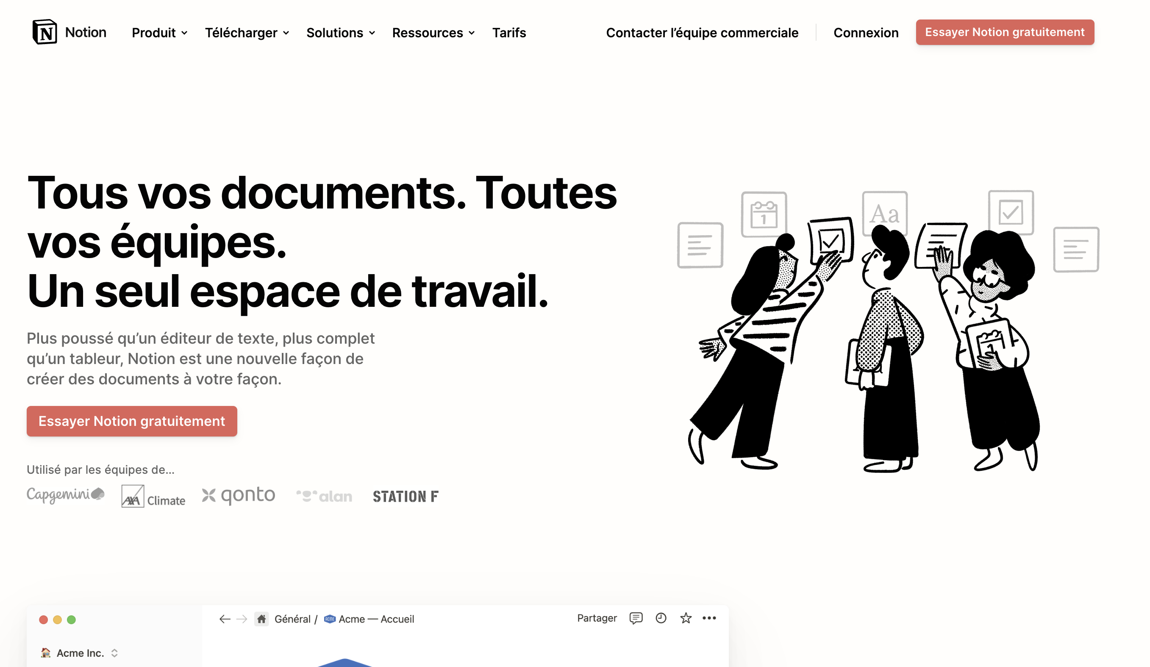Select Tarifs in the navigation bar

click(509, 32)
